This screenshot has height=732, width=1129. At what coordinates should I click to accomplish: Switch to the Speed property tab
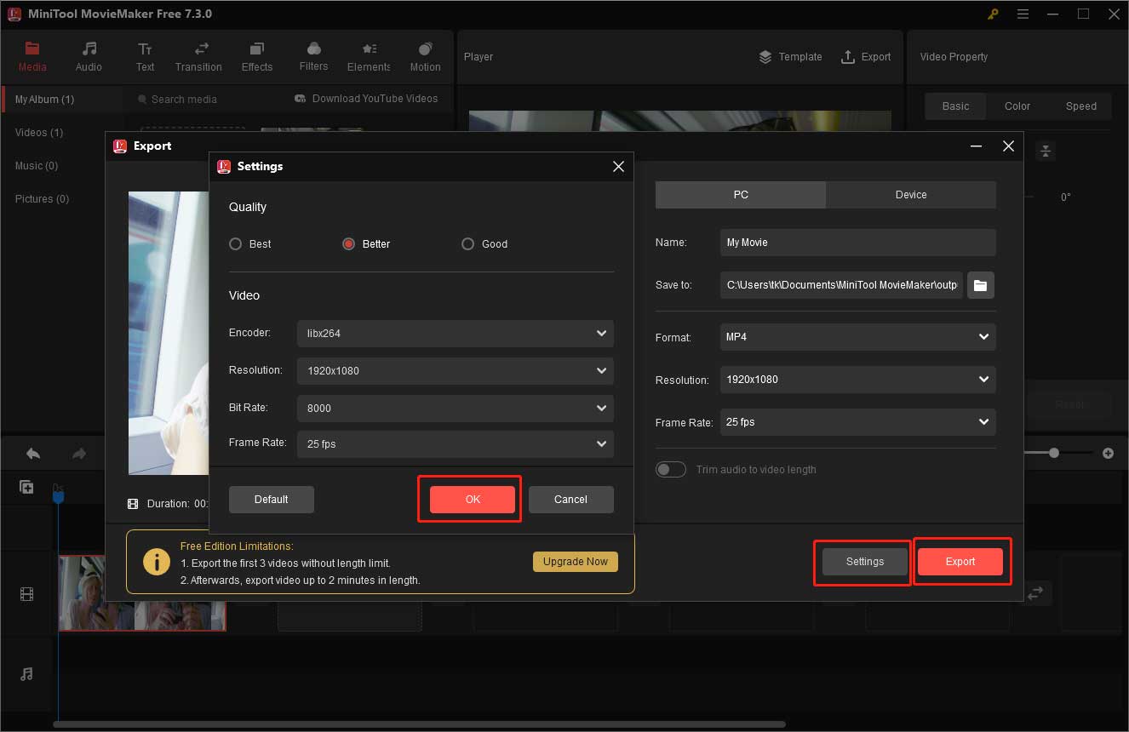[1081, 106]
